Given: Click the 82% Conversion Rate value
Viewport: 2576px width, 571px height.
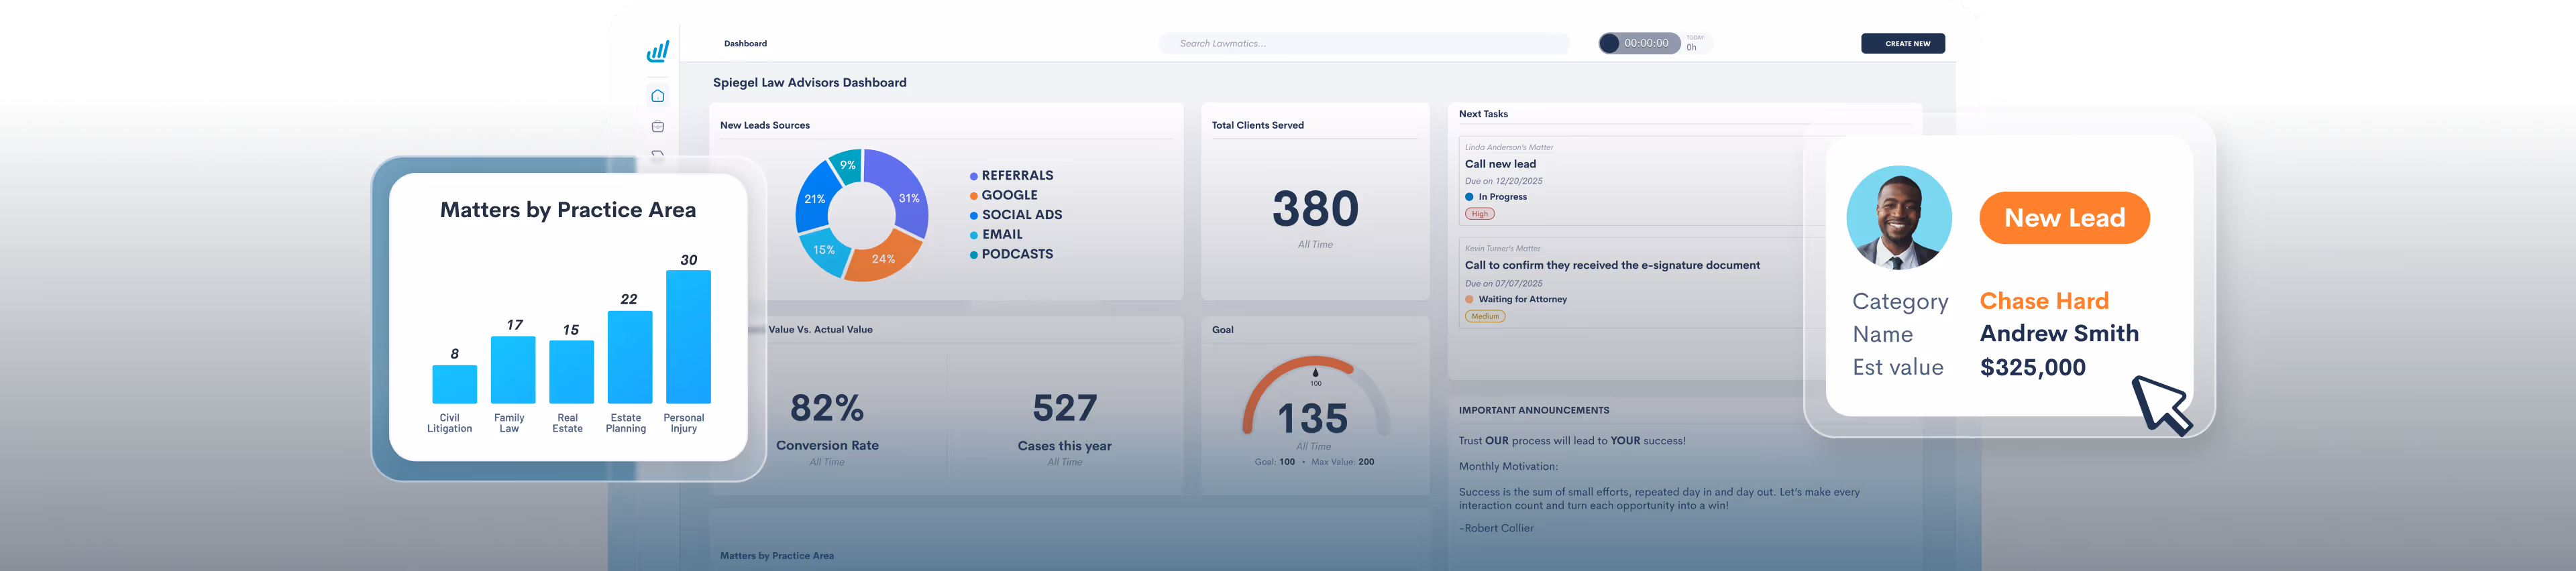Looking at the screenshot, I should [826, 408].
